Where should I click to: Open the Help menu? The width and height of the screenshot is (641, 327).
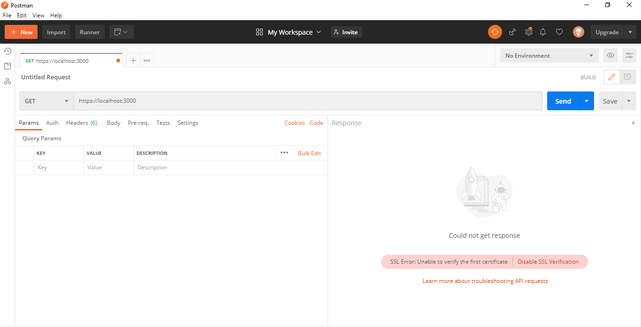coord(56,15)
